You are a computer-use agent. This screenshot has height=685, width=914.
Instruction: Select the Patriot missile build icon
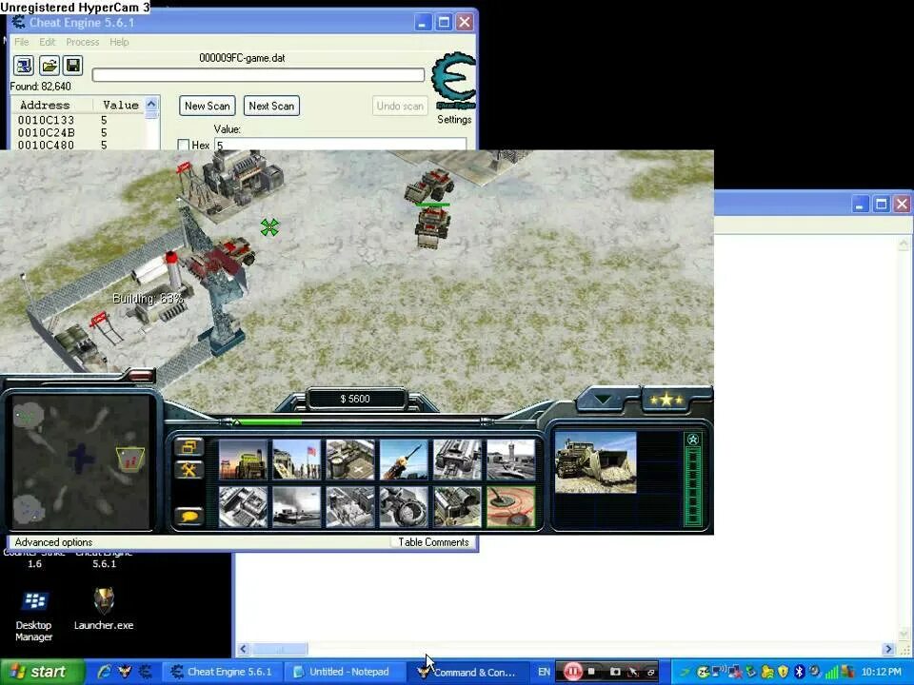click(x=404, y=460)
